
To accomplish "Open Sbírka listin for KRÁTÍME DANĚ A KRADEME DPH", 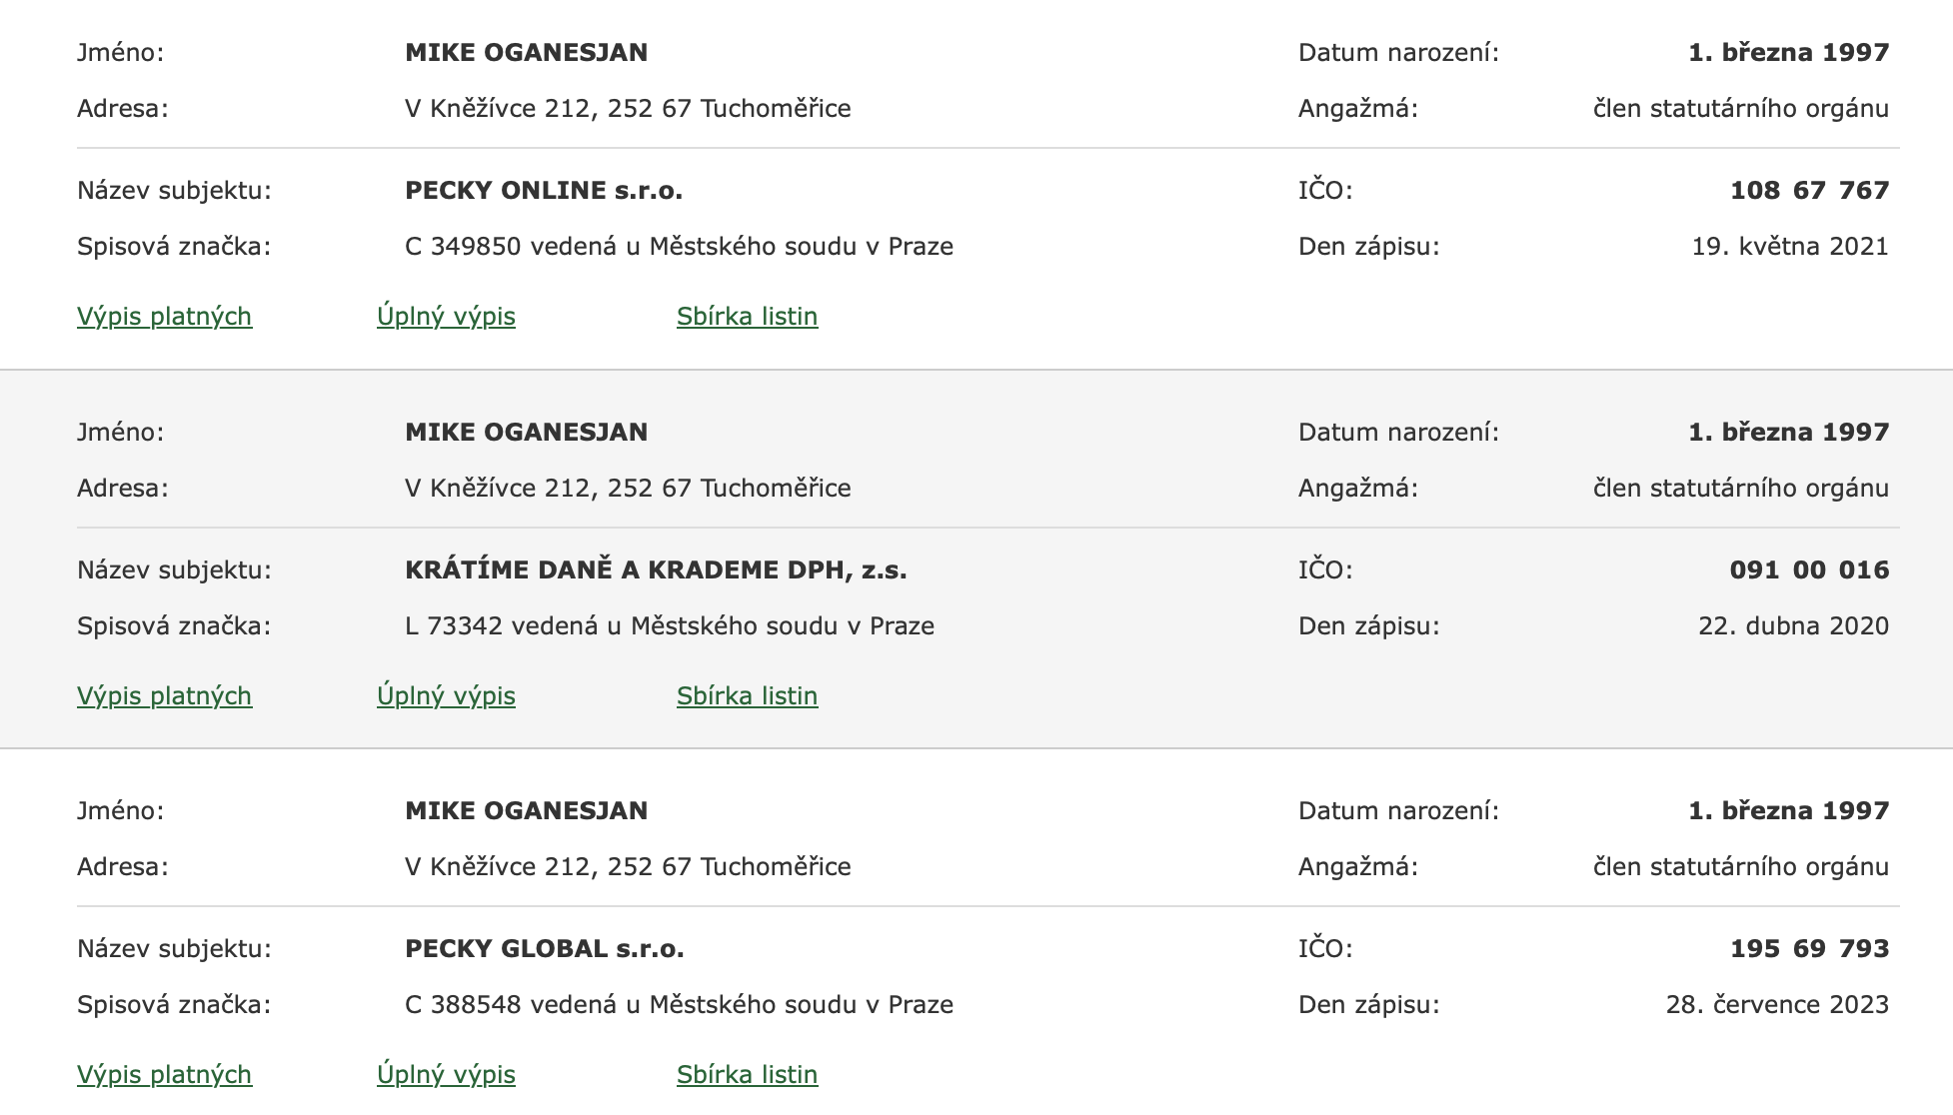I will pyautogui.click(x=747, y=696).
